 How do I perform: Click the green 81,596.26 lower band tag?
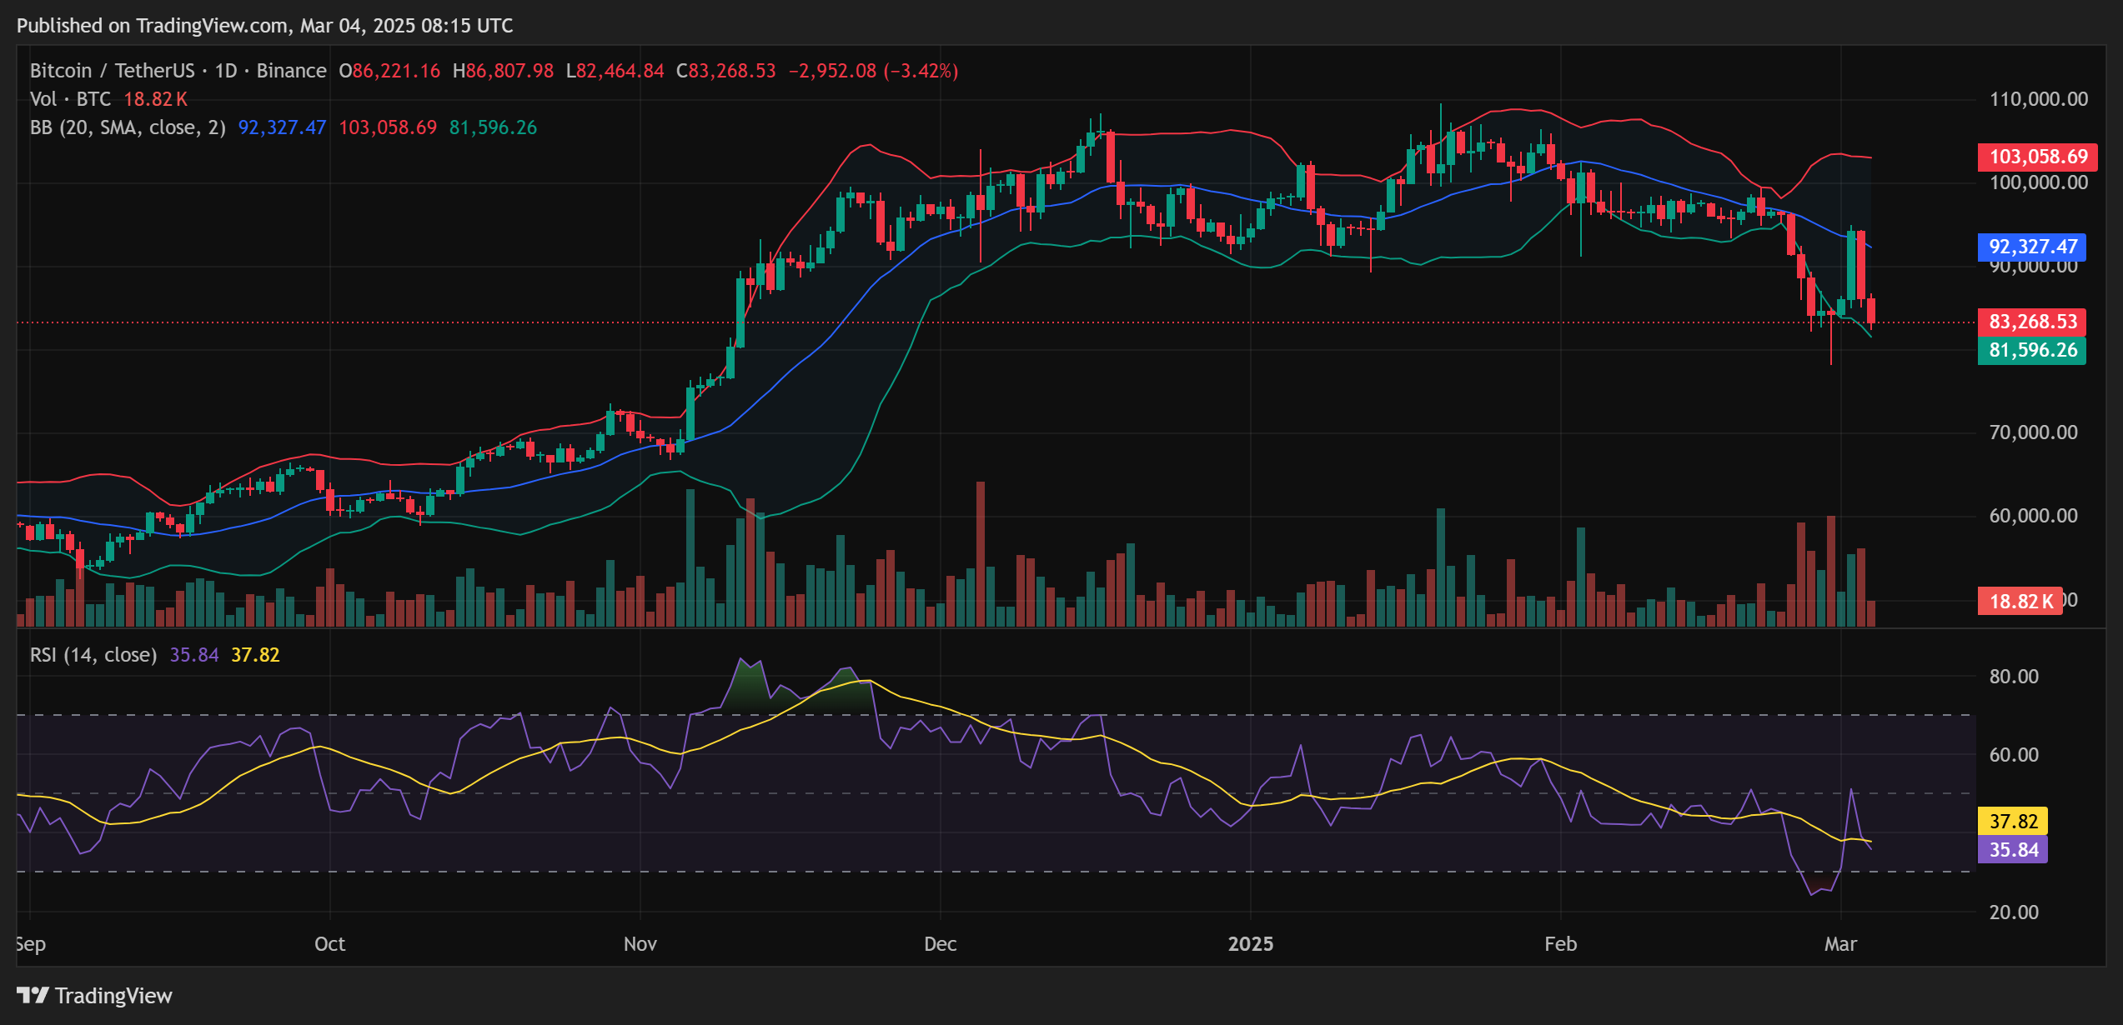point(2032,350)
